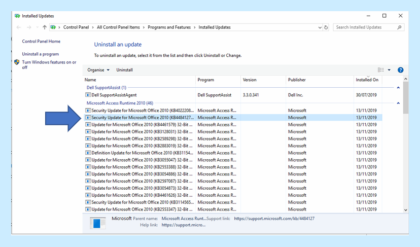Viewport: 420px width, 247px height.
Task: Open Control Panel Home link
Action: click(x=41, y=41)
